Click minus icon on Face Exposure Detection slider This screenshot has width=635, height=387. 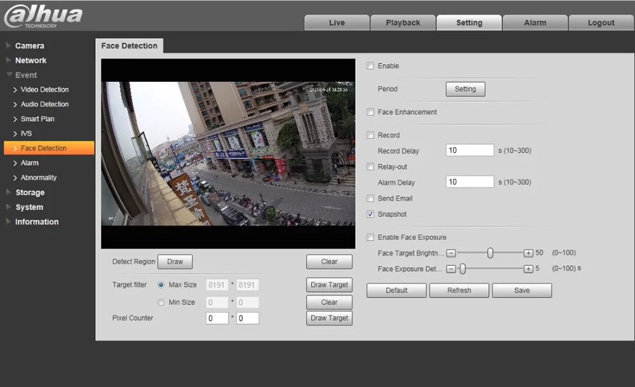451,269
